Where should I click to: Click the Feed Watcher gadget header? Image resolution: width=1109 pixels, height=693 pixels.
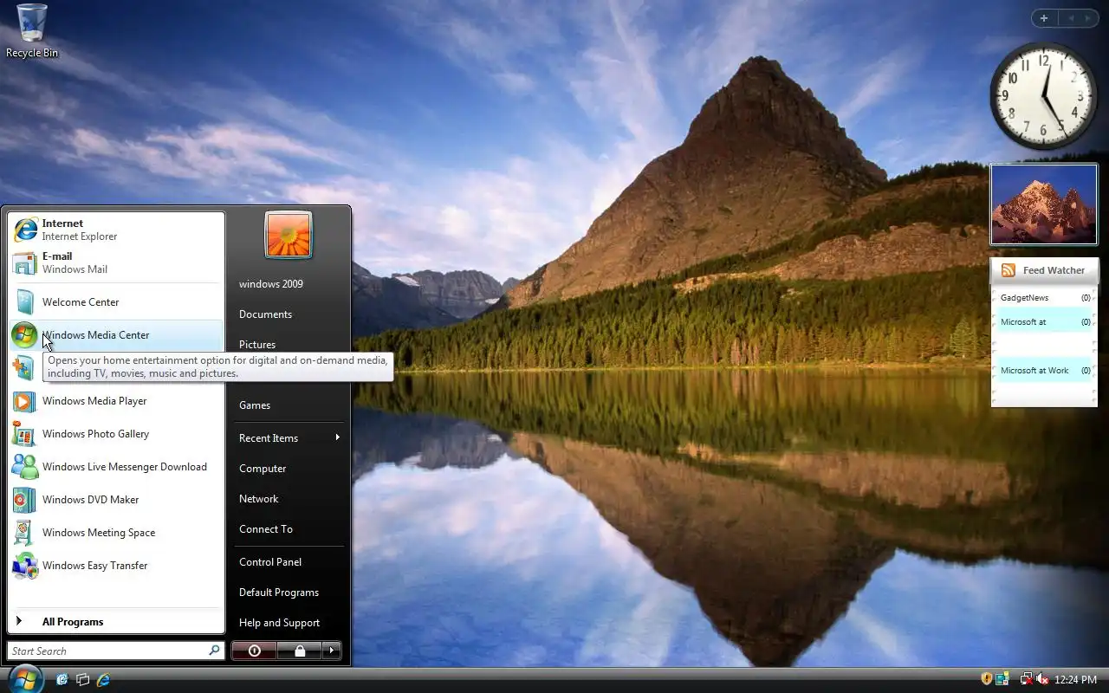tap(1044, 270)
